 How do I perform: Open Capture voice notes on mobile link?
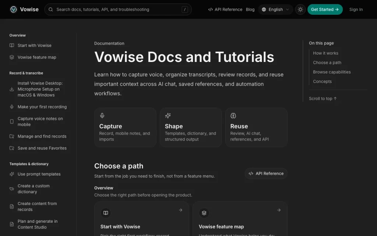tap(40, 122)
